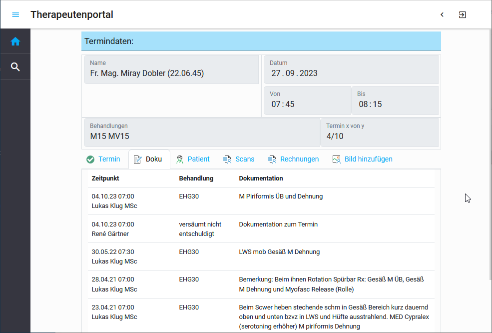Click the back arrow chevron
492x333 pixels.
tap(442, 14)
